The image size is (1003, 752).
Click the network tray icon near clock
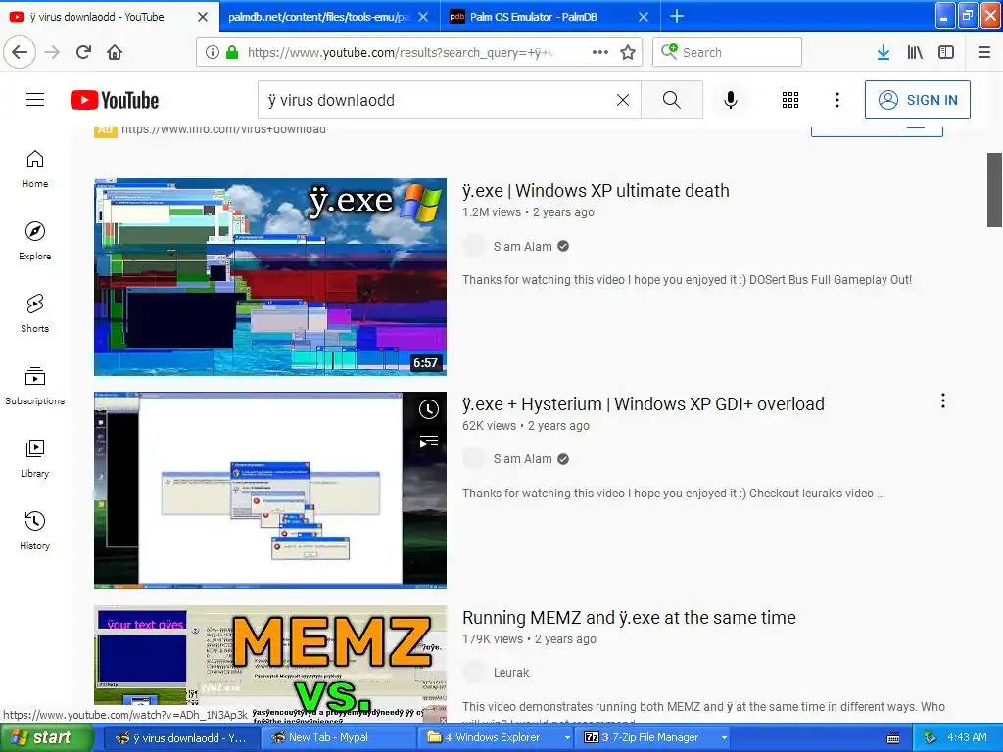point(931,738)
